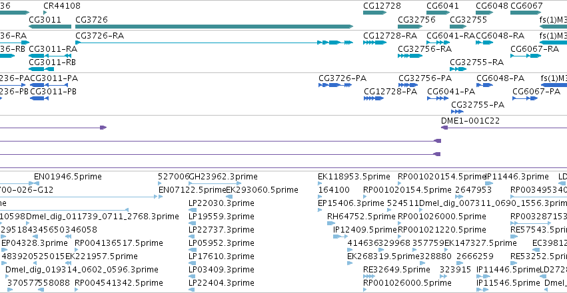Click the LP22404.3prime EST glyph
The height and width of the screenshot is (293, 567).
[x=192, y=290]
